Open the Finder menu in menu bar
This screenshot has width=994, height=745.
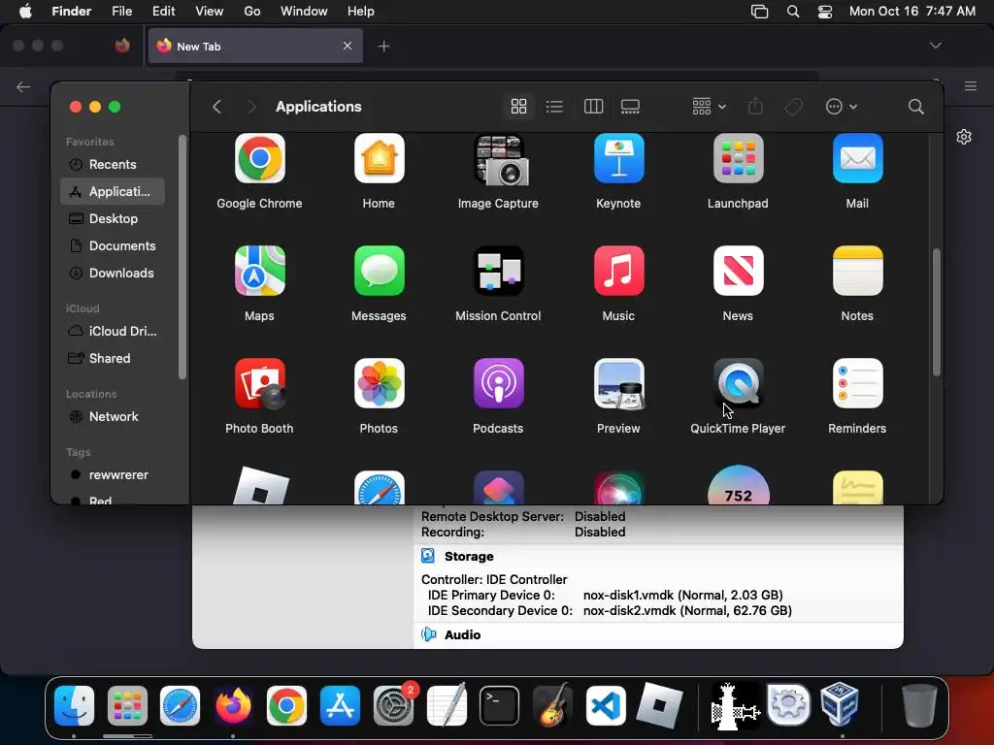point(71,12)
